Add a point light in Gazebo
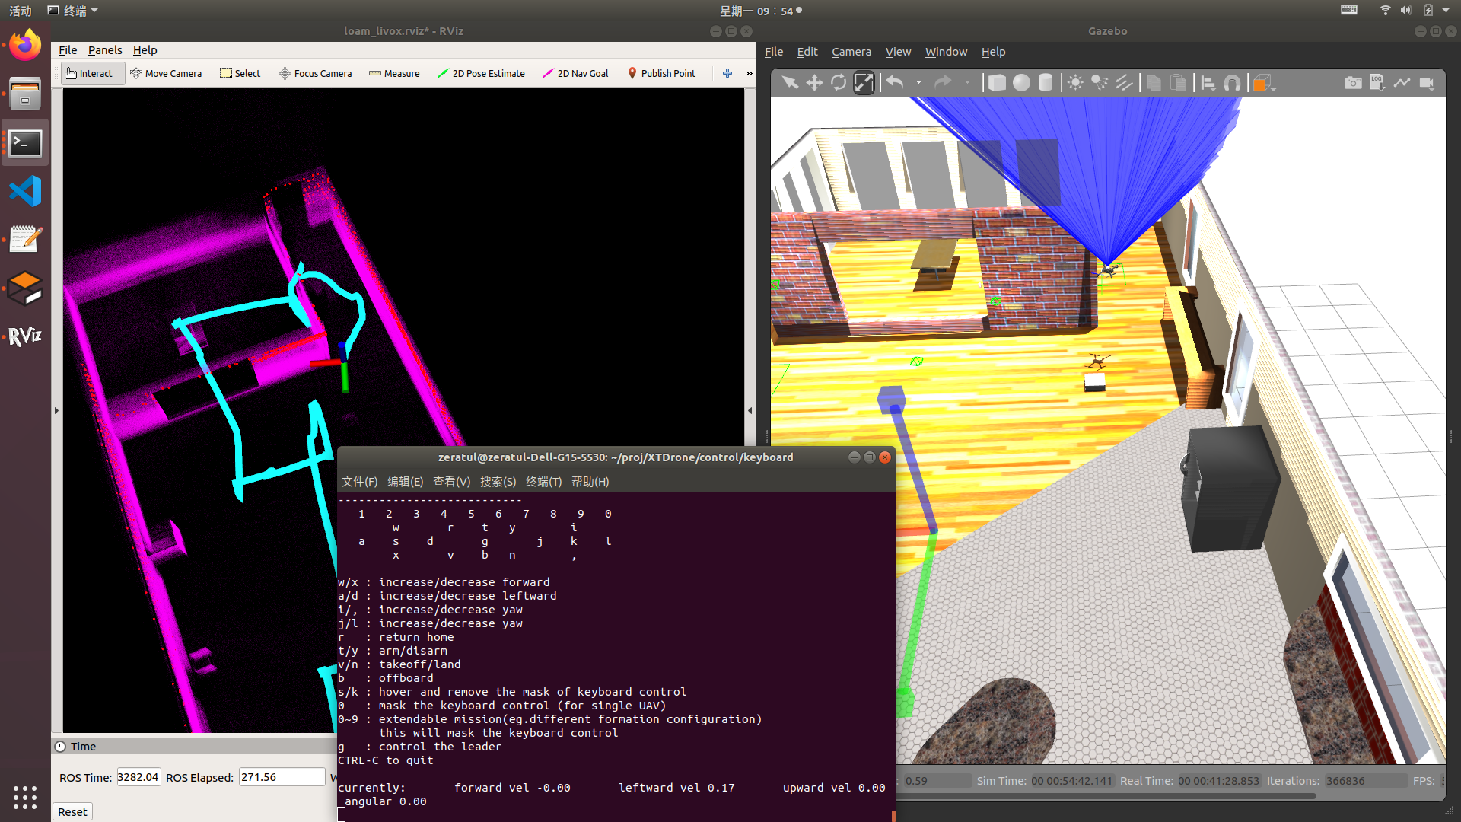The height and width of the screenshot is (822, 1461). tap(1075, 83)
